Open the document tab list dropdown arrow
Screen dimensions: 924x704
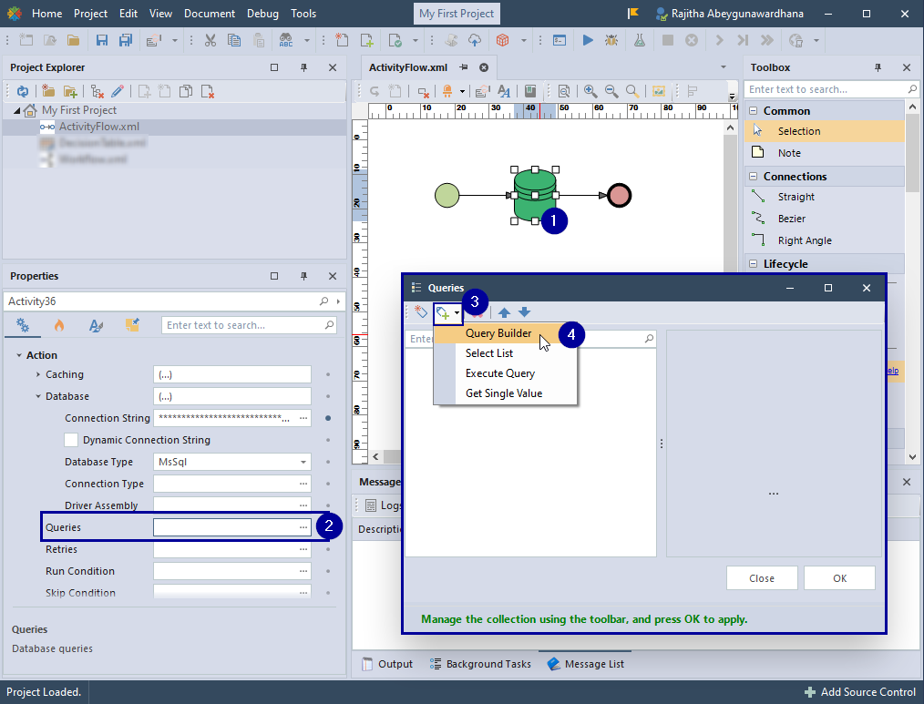pos(723,67)
